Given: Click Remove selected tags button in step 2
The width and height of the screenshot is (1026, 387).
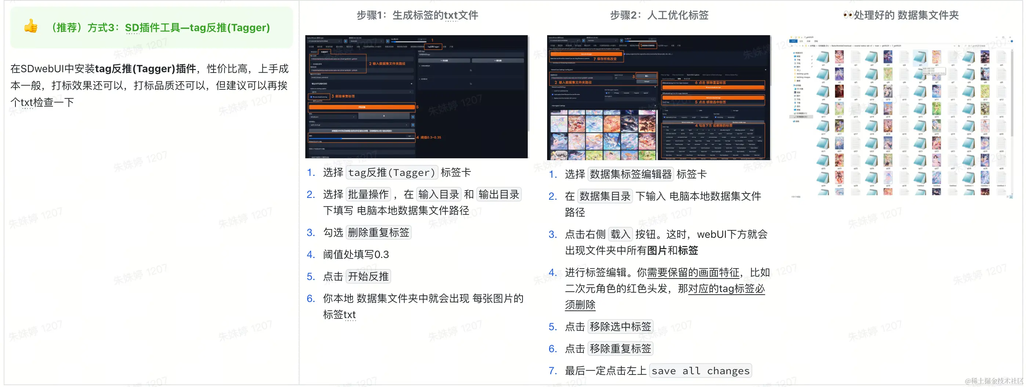Looking at the screenshot, I should (713, 98).
